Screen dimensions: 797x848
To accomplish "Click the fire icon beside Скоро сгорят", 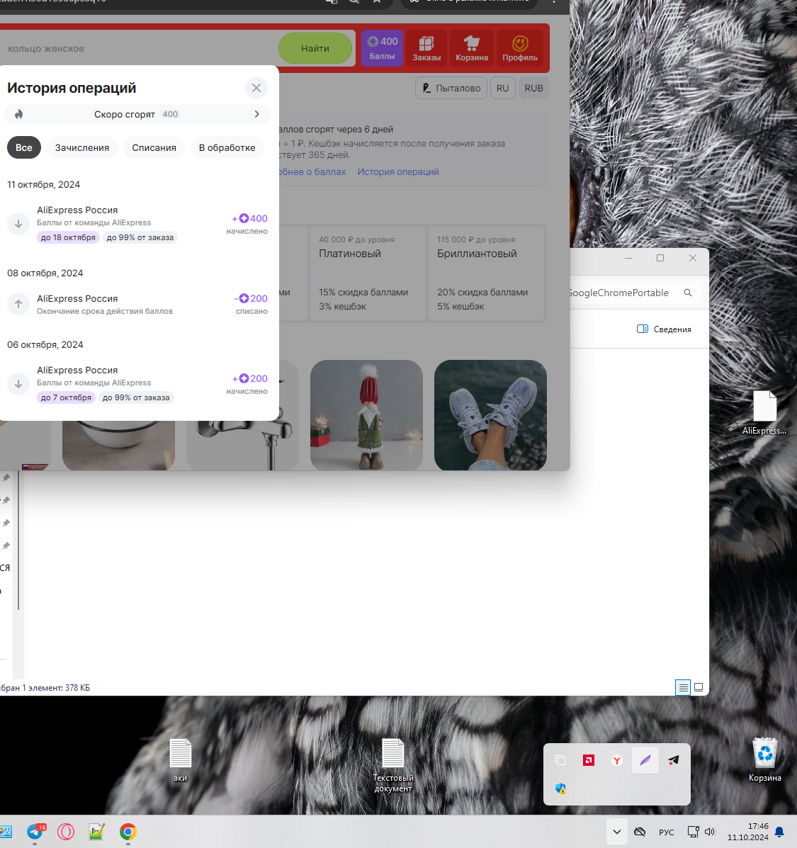I will coord(19,114).
